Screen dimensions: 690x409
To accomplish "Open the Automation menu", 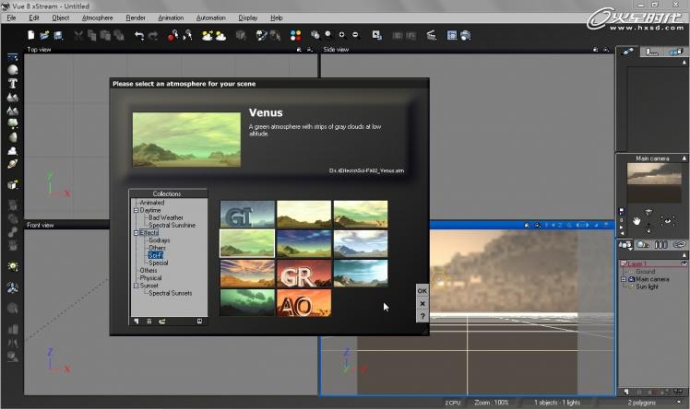I will (x=211, y=18).
